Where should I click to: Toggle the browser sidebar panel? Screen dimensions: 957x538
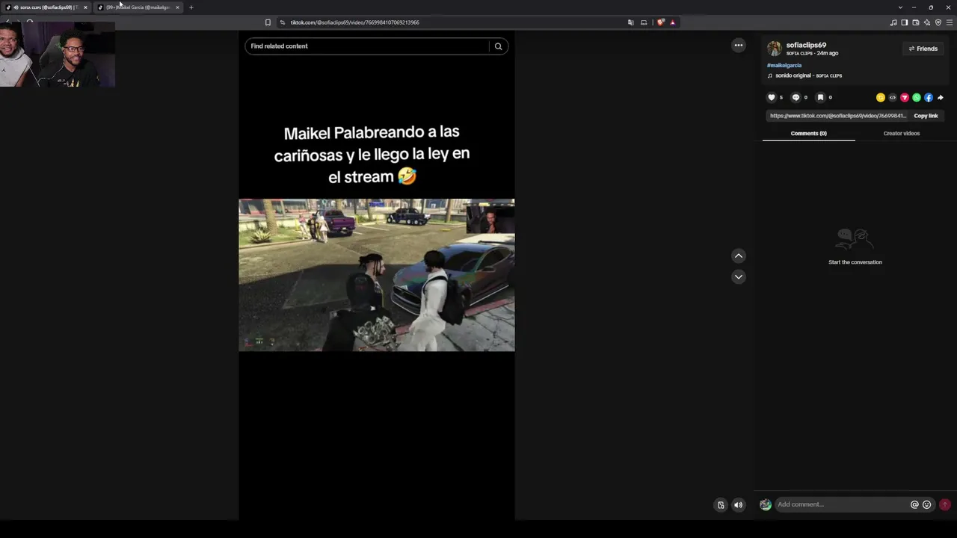[x=905, y=22]
